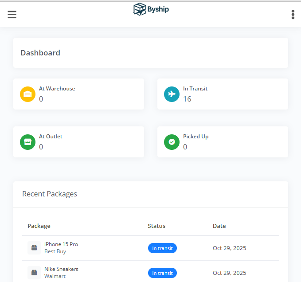
Task: Click the Byship logo
Action: coord(151,9)
